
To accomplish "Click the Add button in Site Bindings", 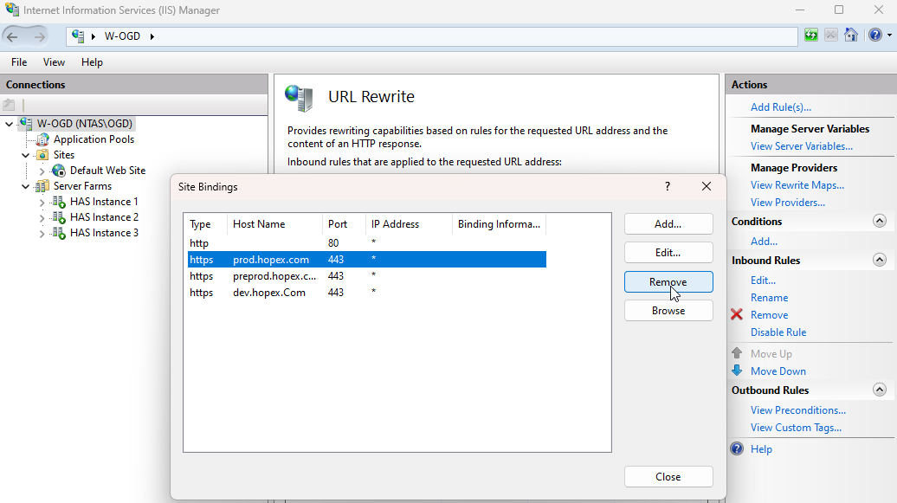I will click(x=668, y=223).
